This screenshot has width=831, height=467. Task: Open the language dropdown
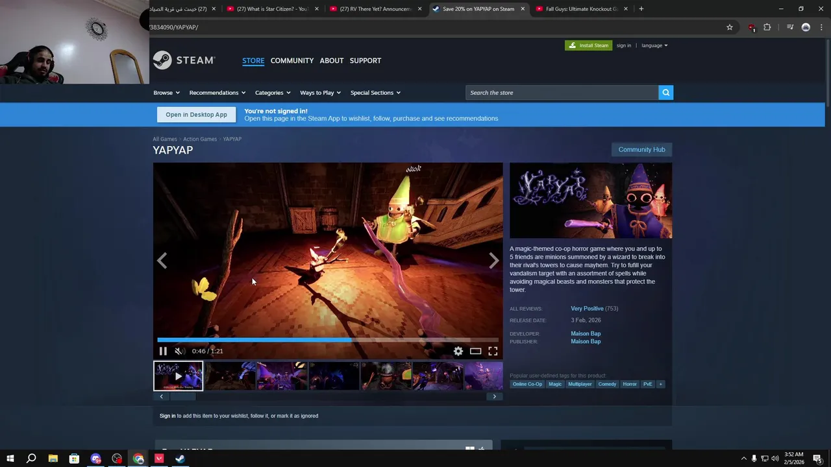[x=654, y=45]
